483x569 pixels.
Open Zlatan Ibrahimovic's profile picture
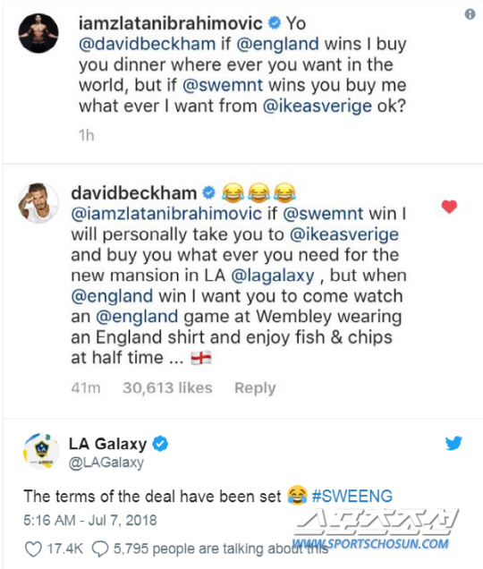click(x=38, y=34)
